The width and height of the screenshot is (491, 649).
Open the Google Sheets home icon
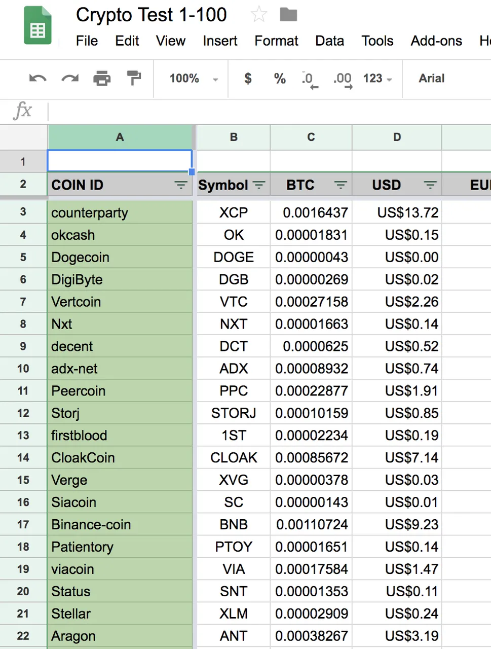tap(37, 26)
